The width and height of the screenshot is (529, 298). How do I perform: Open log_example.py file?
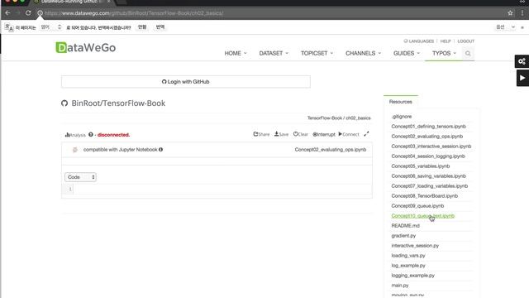click(408, 265)
